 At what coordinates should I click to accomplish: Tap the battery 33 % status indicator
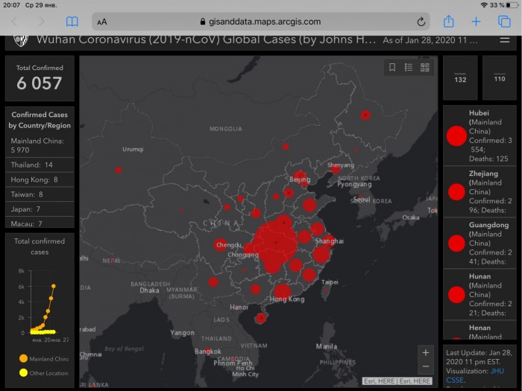[504, 5]
